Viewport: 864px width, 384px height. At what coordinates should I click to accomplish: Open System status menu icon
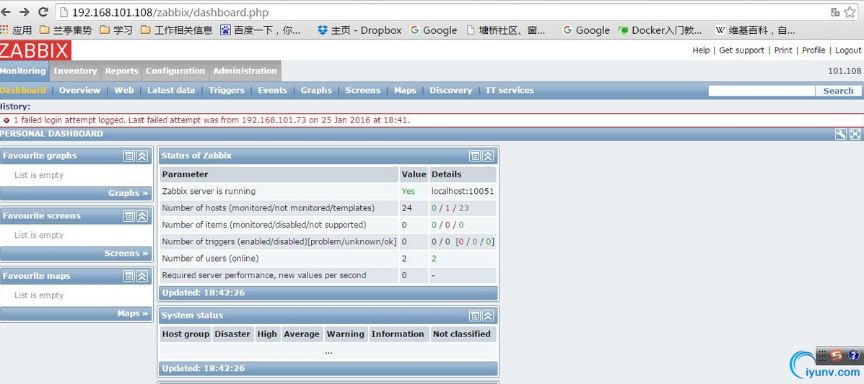[474, 316]
